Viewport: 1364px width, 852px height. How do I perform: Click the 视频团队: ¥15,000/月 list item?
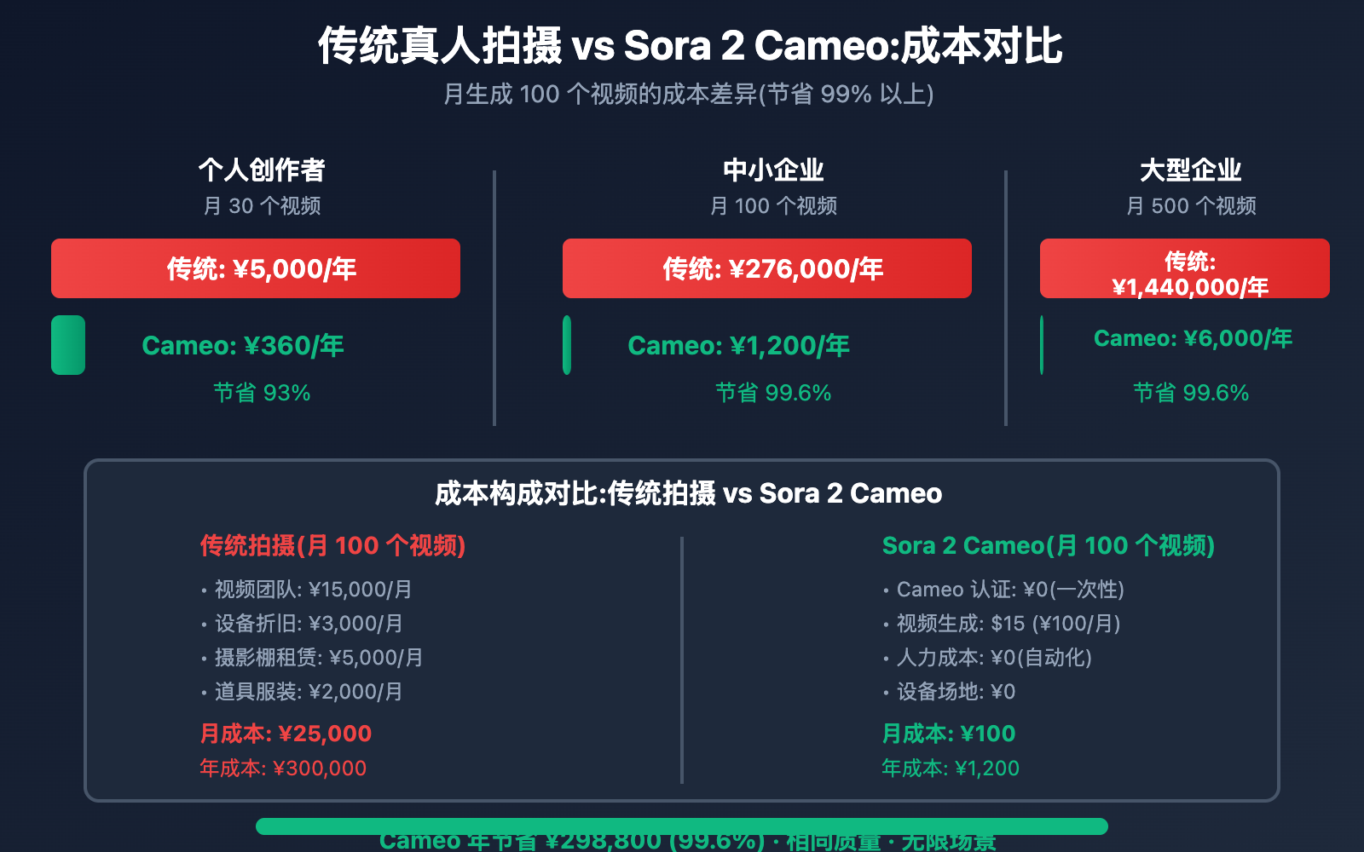coord(313,590)
